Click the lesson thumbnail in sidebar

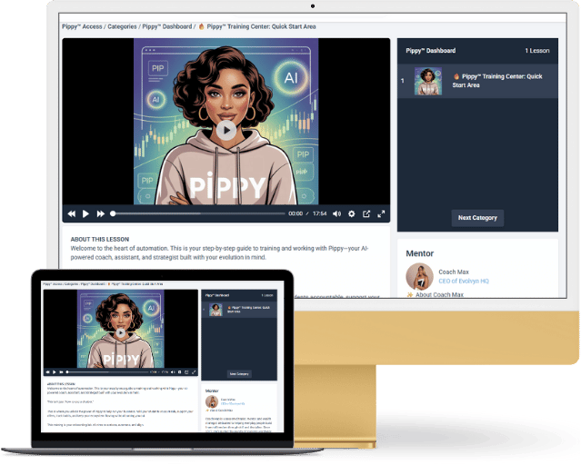pyautogui.click(x=428, y=82)
